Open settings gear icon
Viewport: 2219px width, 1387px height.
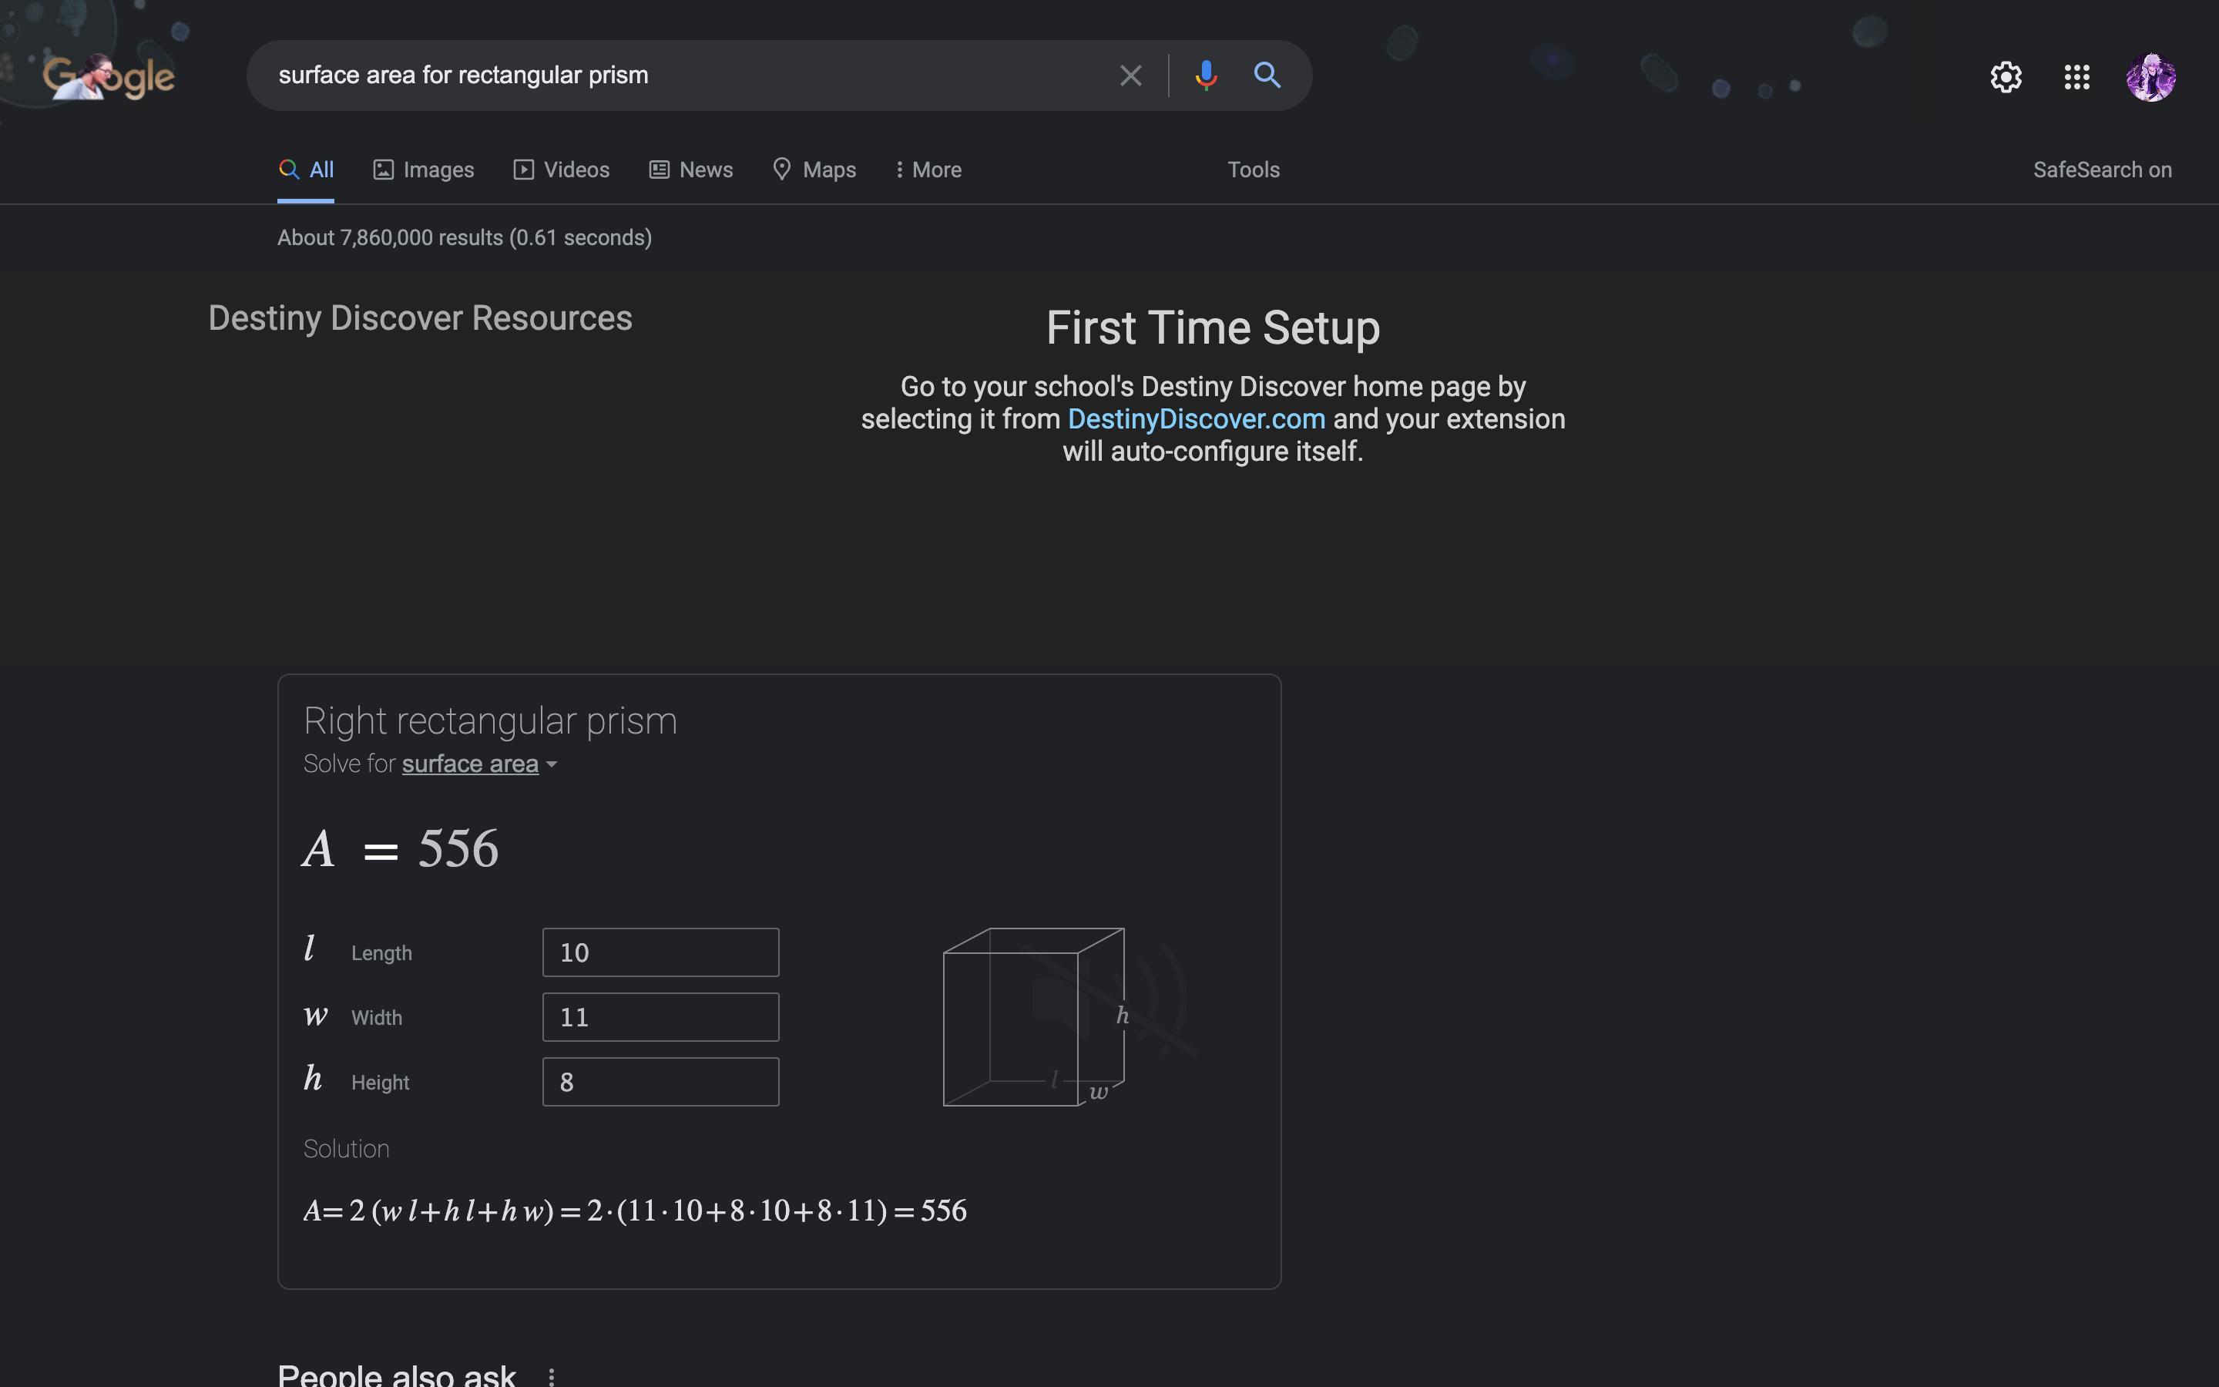[2006, 77]
